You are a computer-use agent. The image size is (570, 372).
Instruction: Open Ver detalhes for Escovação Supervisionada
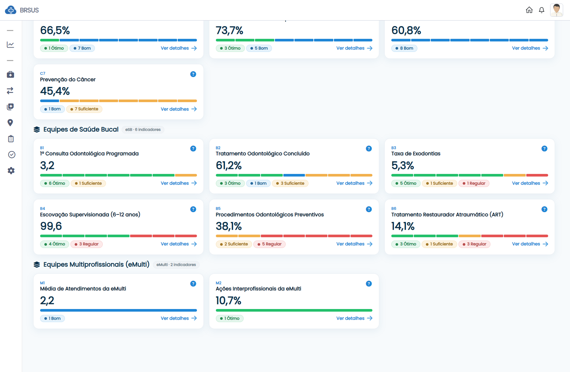pos(179,244)
